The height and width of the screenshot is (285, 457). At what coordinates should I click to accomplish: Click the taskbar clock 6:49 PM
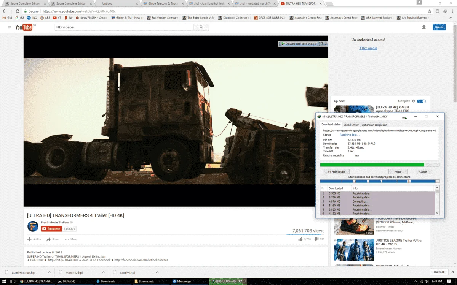click(437, 282)
